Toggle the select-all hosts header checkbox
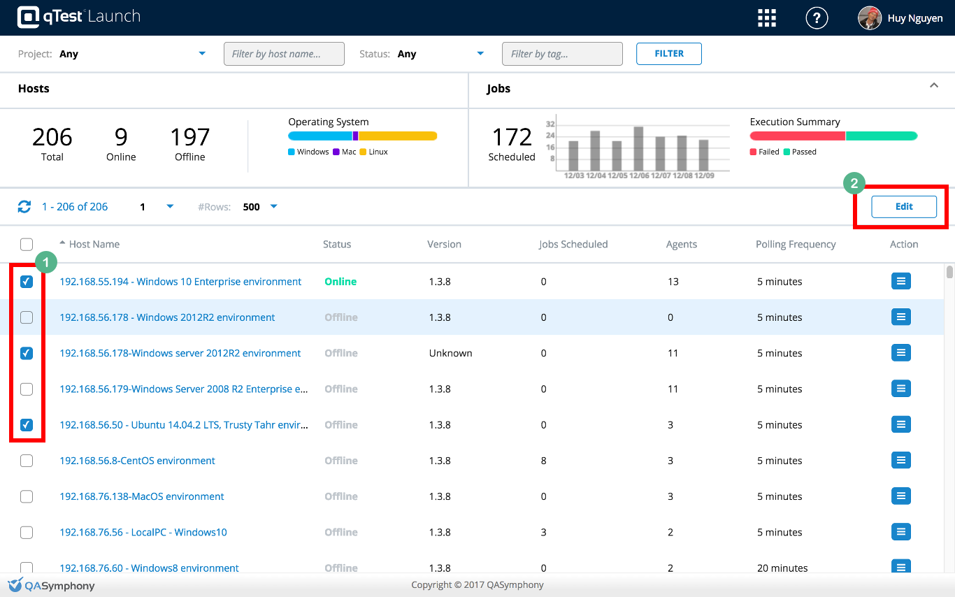Screen dimensions: 955x597 [x=27, y=244]
